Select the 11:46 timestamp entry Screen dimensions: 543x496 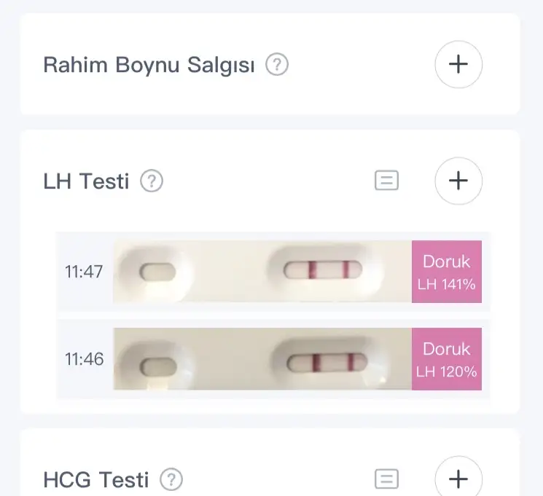point(84,359)
